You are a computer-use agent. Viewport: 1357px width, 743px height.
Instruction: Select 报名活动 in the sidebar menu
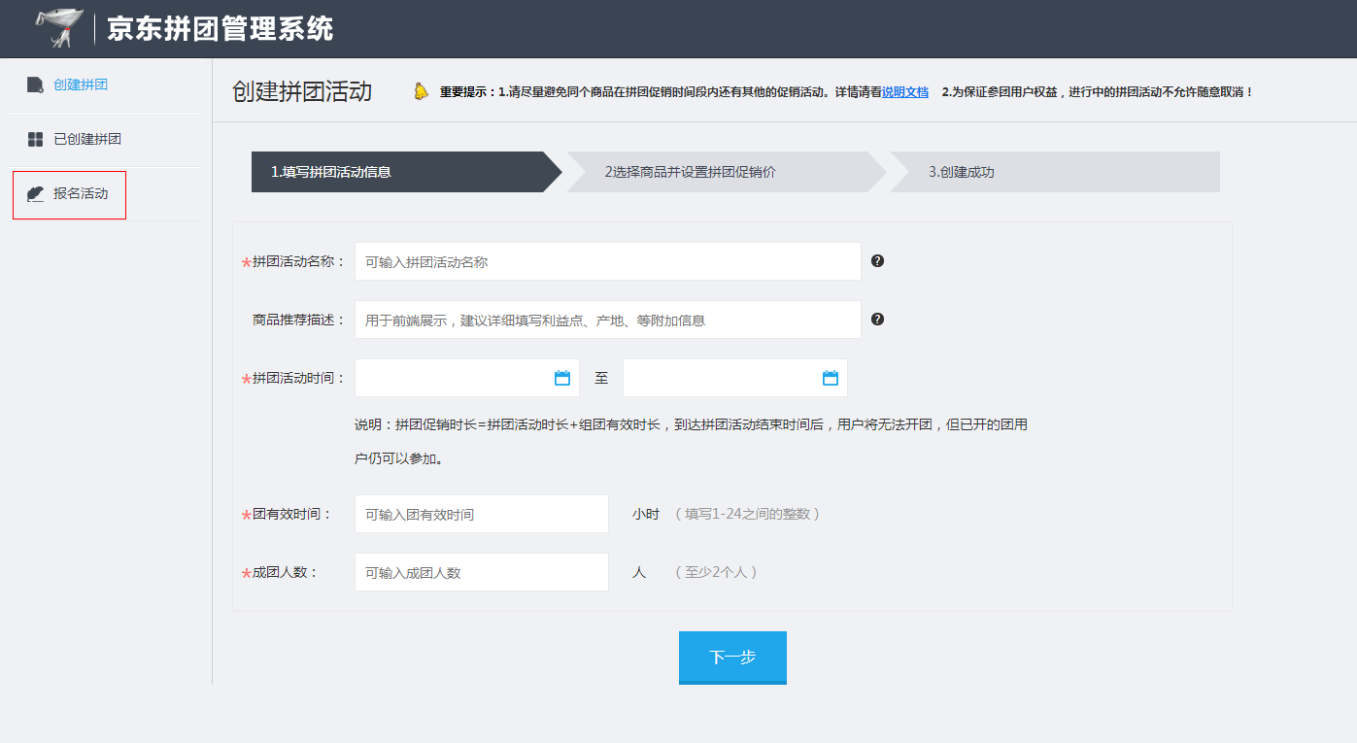click(x=80, y=193)
